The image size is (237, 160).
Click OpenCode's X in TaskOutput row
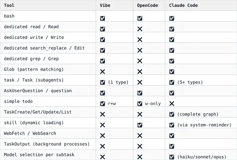(x=140, y=146)
